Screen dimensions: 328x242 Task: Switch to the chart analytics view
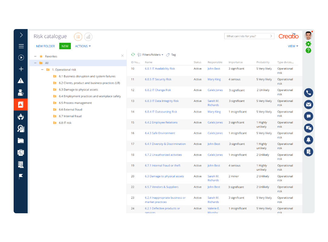click(88, 37)
